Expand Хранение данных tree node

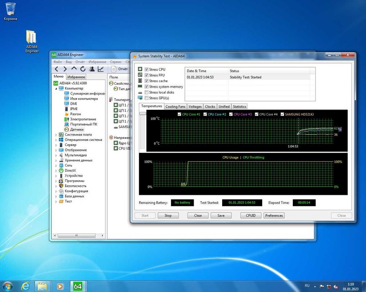point(56,161)
